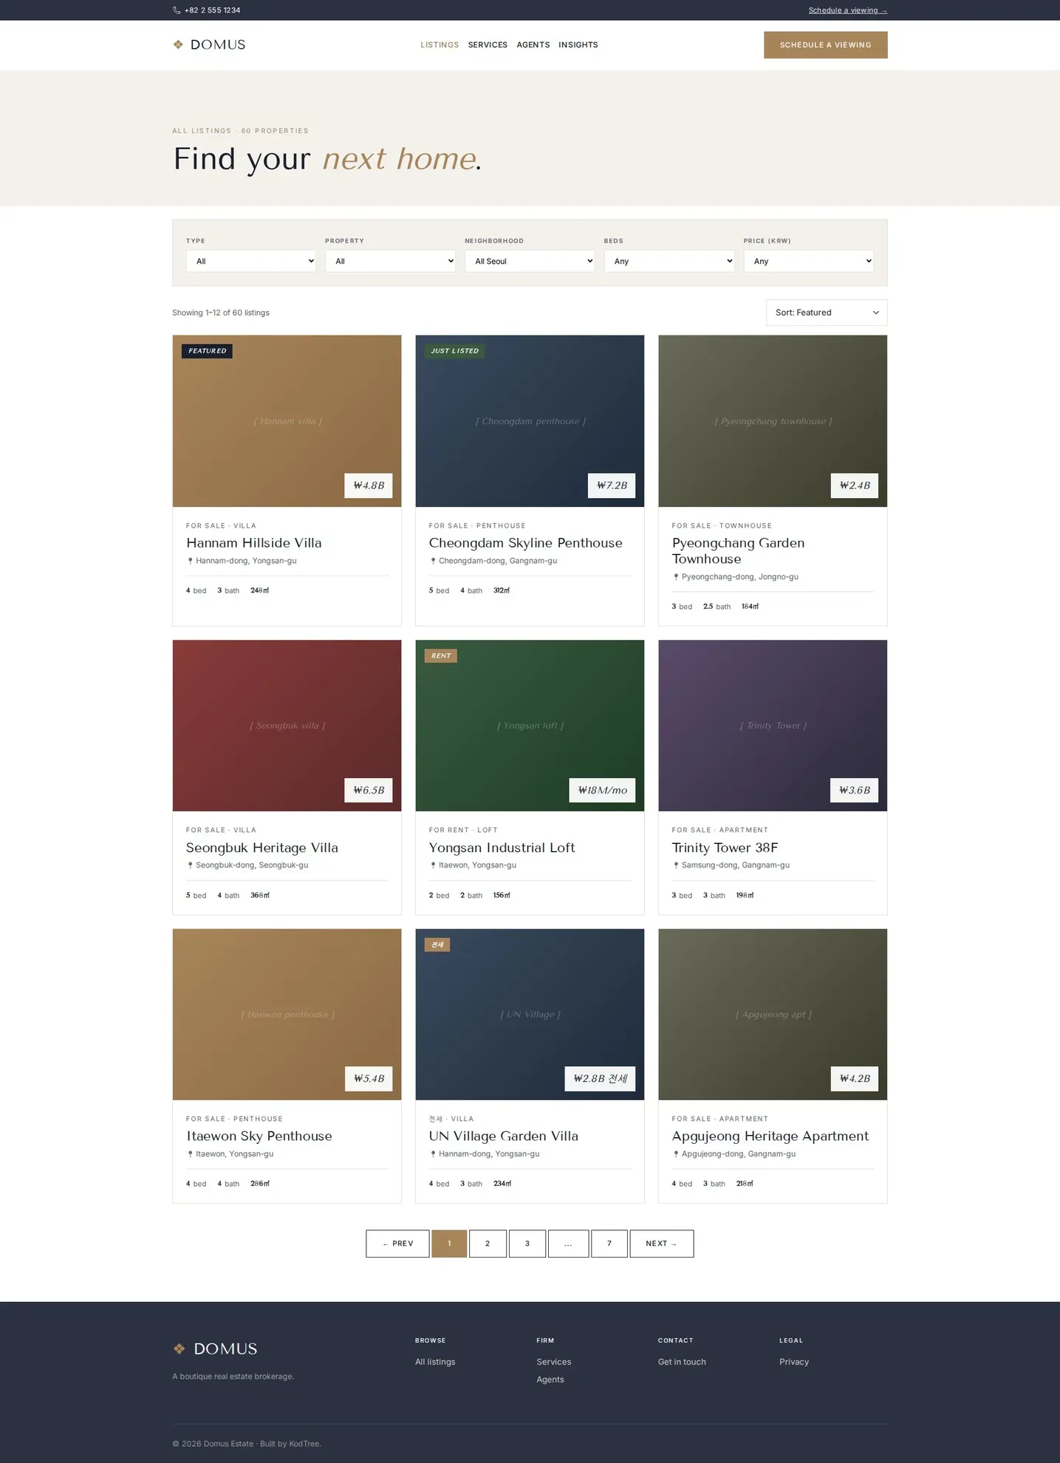Click the Rent badge on Yongsan loft
Screen dimensions: 1060x1463
[x=441, y=656]
